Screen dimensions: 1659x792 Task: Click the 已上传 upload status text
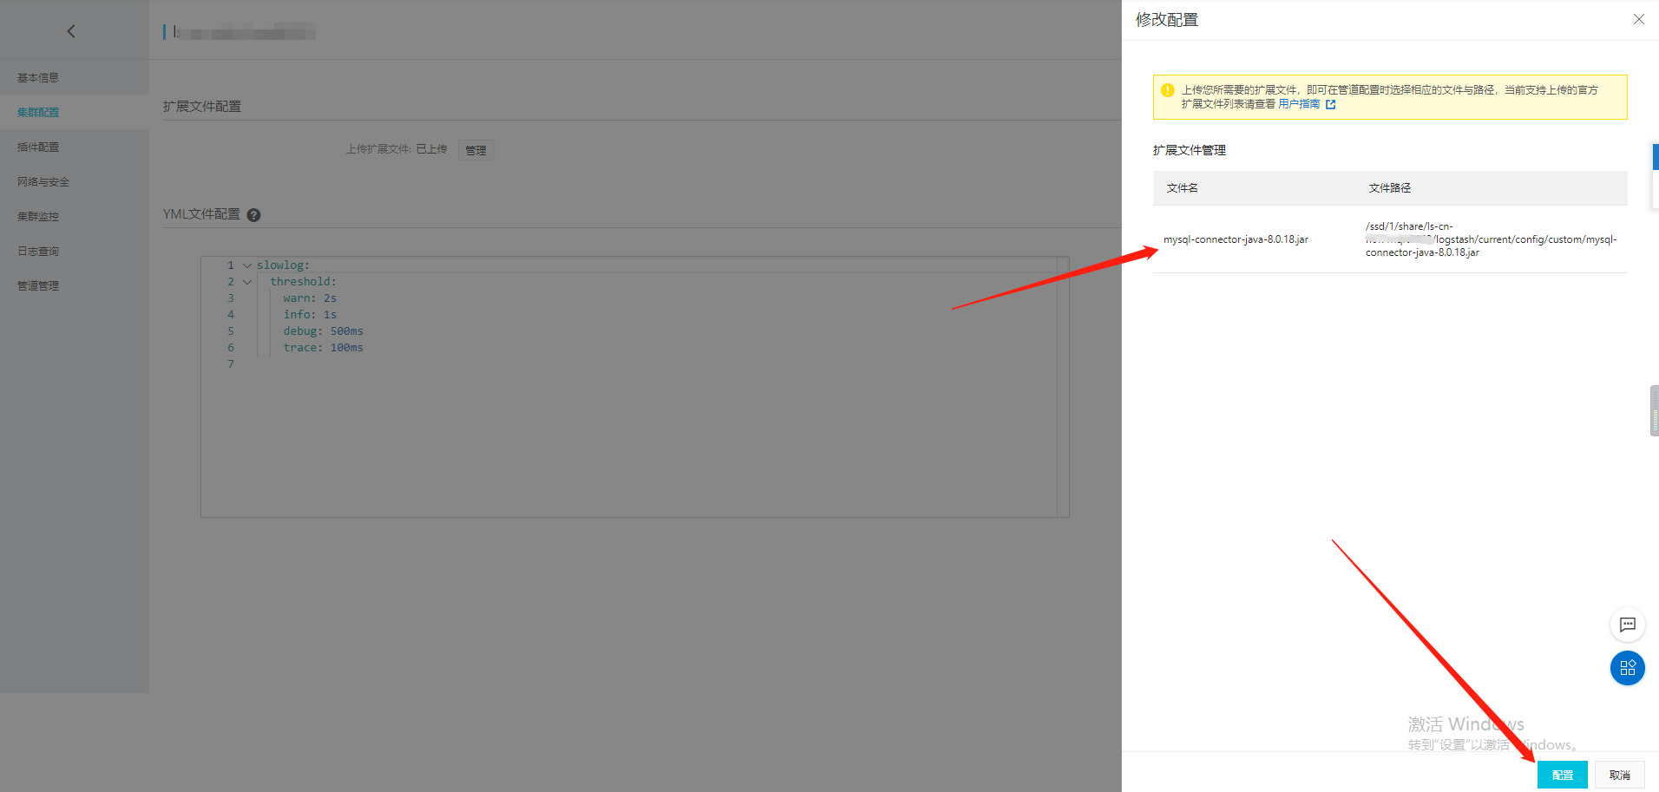(431, 149)
